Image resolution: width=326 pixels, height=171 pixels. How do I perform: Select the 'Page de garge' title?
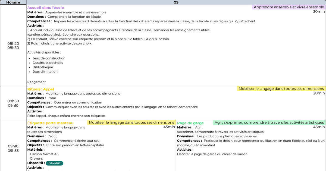click(190, 123)
